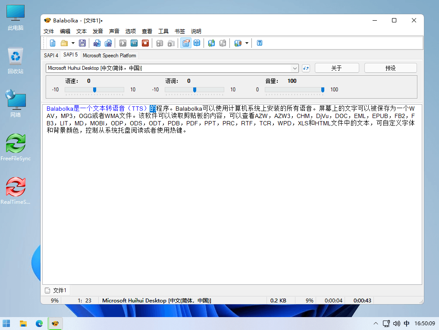439x330 pixels.
Task: Create a new document in Balabolka
Action: click(x=53, y=43)
